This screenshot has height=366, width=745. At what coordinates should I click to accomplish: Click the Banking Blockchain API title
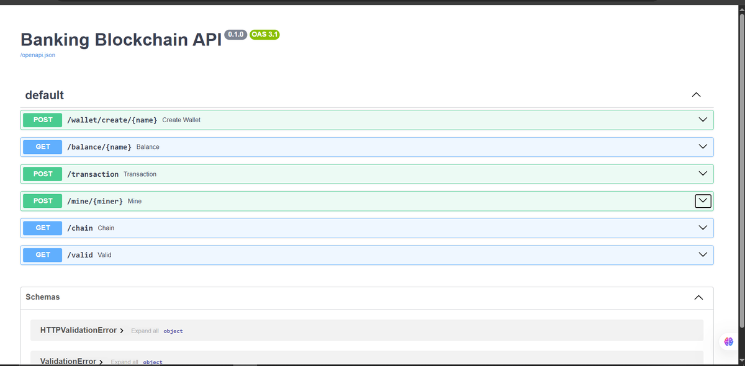[121, 40]
